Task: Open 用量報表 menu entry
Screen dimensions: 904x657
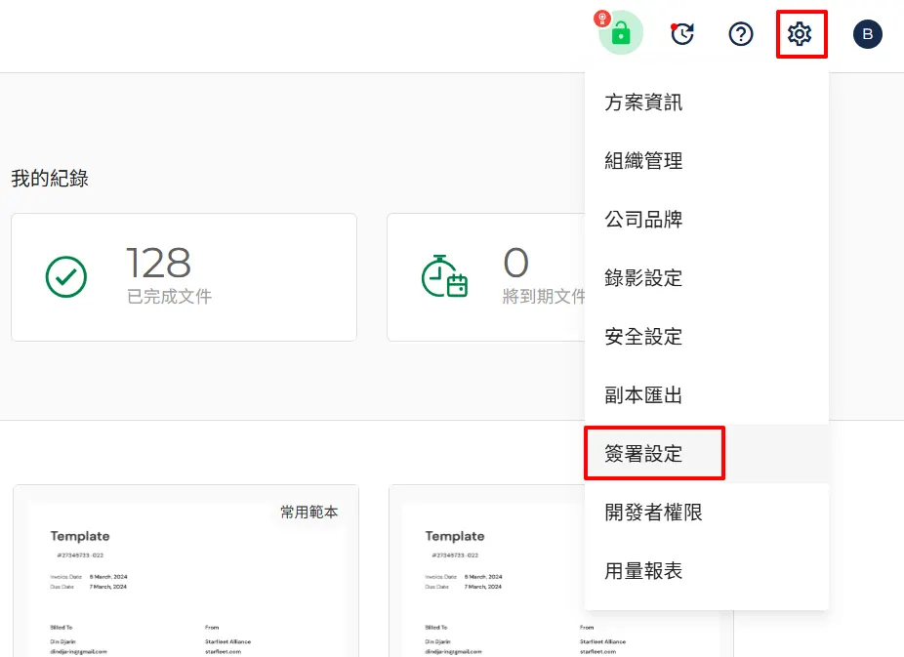Action: point(643,571)
